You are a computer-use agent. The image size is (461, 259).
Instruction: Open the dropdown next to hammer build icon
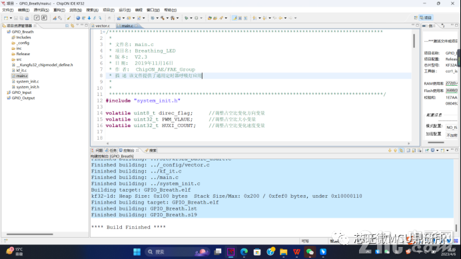(x=167, y=18)
